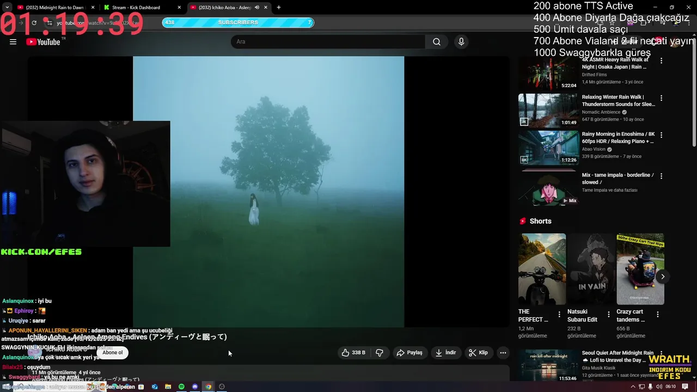Open Discord from taskbar
This screenshot has width=697, height=392.
(x=195, y=387)
